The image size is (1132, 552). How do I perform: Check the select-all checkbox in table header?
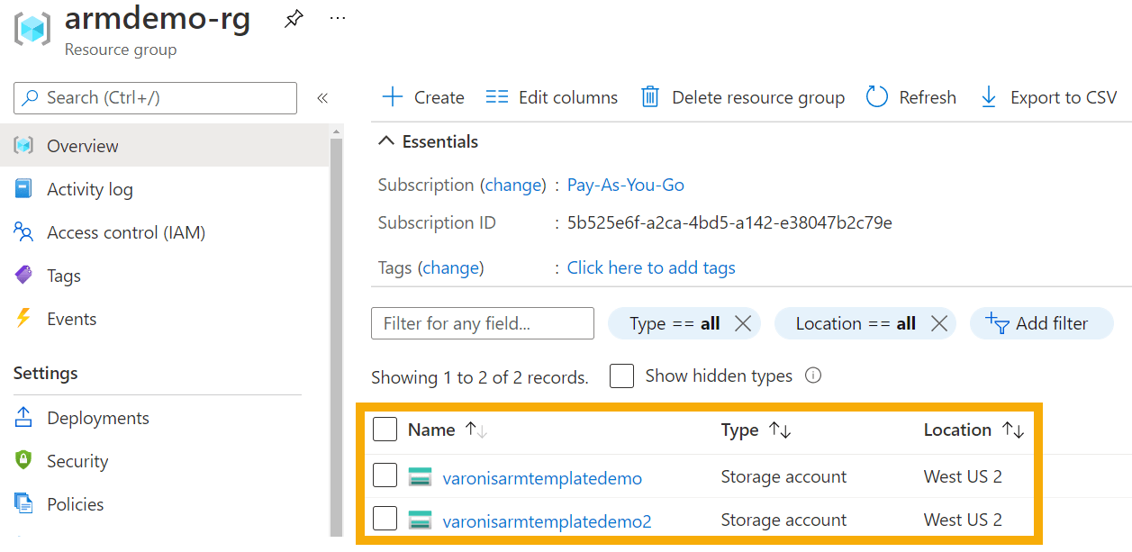point(385,430)
